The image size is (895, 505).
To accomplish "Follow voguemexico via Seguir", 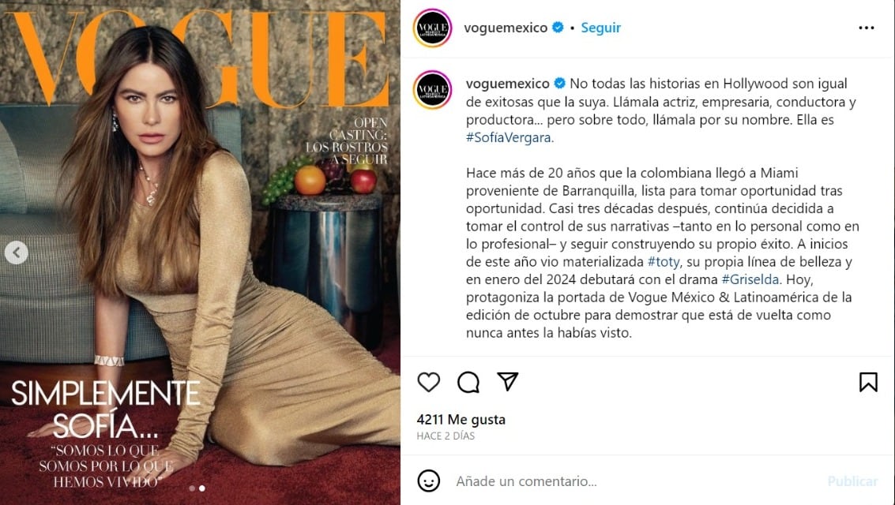I will (x=600, y=28).
